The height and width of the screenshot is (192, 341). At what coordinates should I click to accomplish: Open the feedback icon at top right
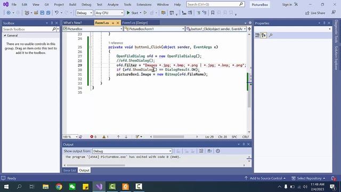pyautogui.click(x=334, y=13)
